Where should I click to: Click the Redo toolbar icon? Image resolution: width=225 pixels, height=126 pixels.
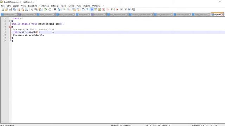[x=50, y=9]
